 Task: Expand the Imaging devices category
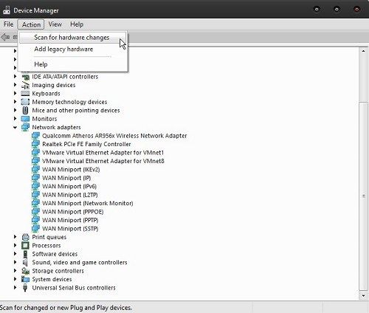[15, 85]
